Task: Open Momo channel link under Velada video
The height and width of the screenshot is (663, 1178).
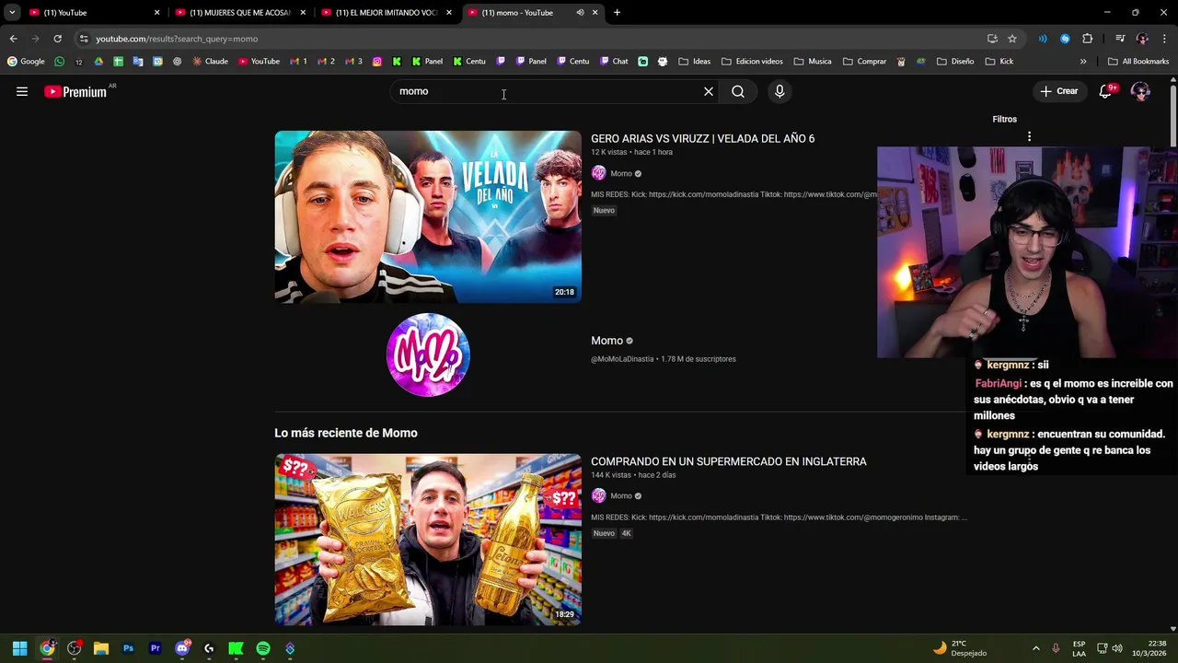Action: (621, 173)
